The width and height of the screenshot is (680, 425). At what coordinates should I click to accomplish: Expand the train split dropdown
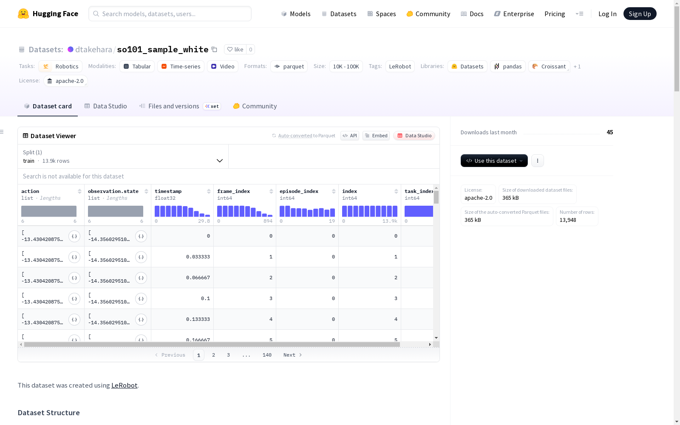[x=123, y=156]
